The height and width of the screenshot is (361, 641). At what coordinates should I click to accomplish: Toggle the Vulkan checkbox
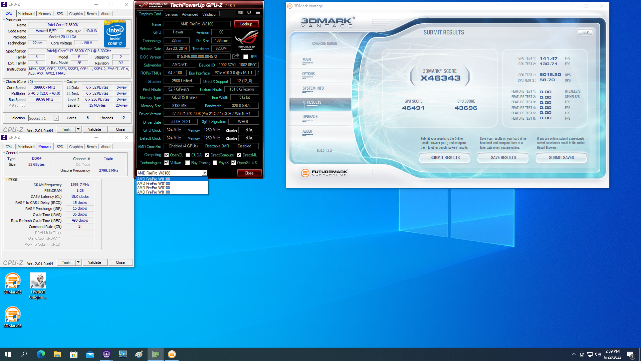(x=167, y=163)
